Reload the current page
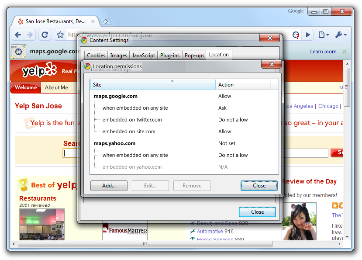This screenshot has width=362, height=260. pos(45,35)
